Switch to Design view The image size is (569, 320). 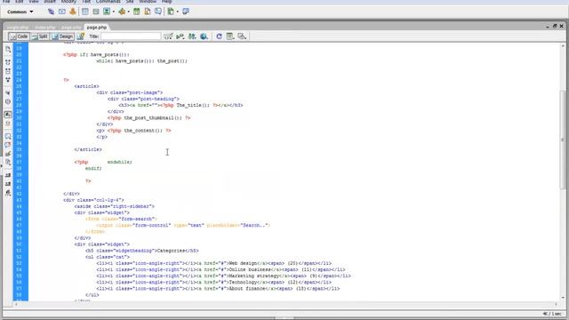tap(62, 36)
